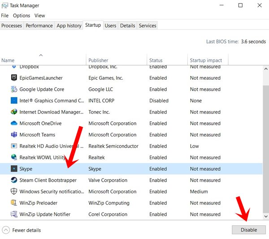Click Low impact for Realtek HD Audio

[194, 146]
